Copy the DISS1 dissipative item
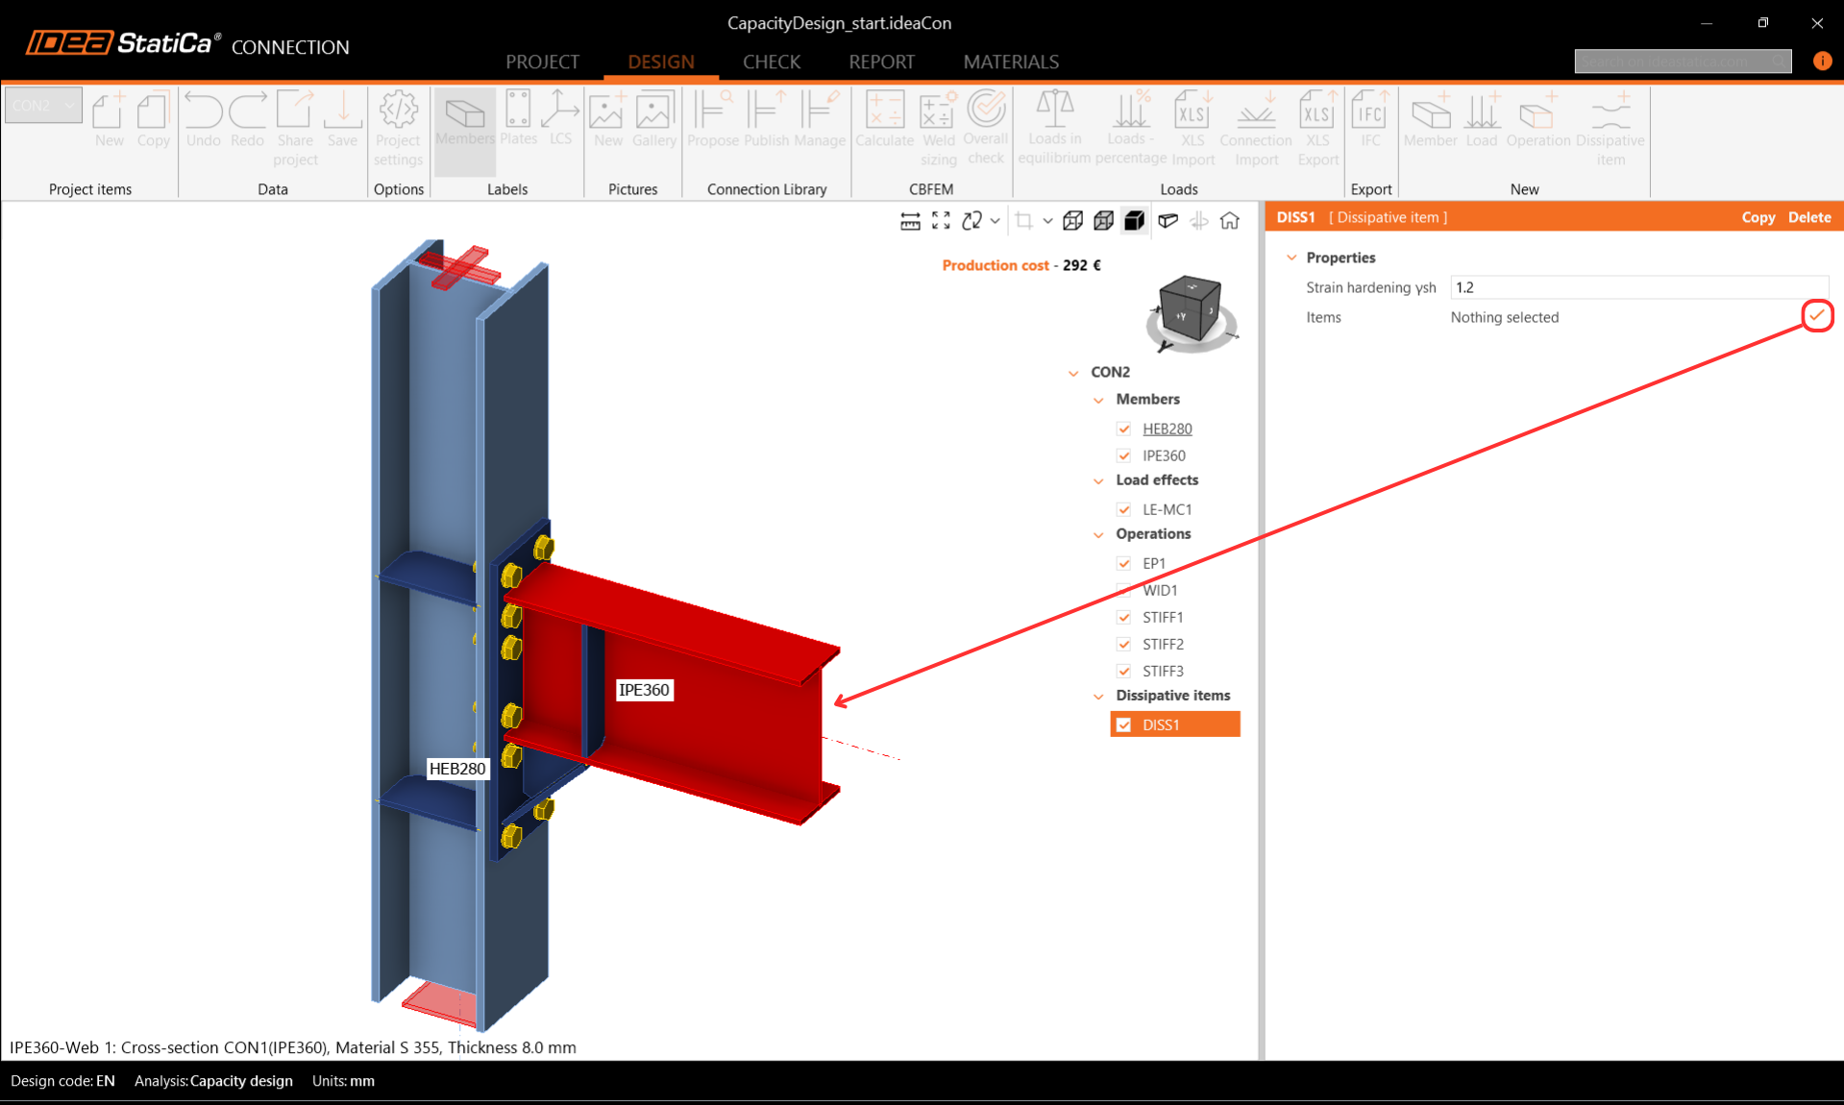The image size is (1844, 1105). [1758, 217]
